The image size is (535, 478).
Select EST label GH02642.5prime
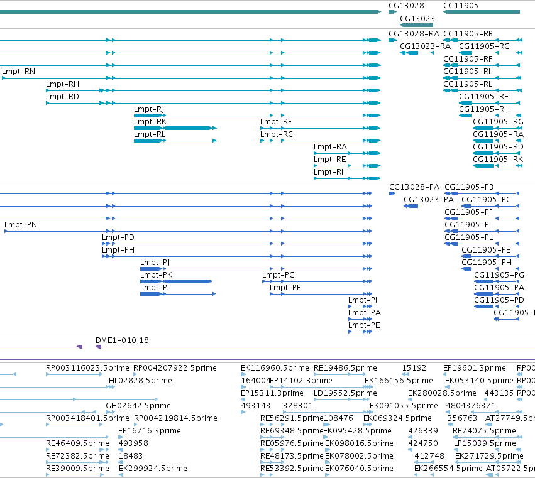point(138,405)
